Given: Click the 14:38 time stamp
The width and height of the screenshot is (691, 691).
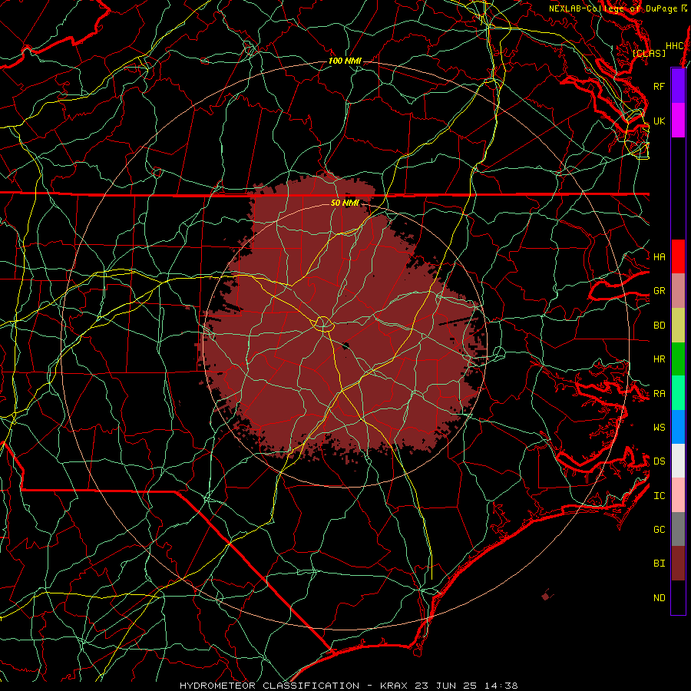Looking at the screenshot, I should click(501, 686).
